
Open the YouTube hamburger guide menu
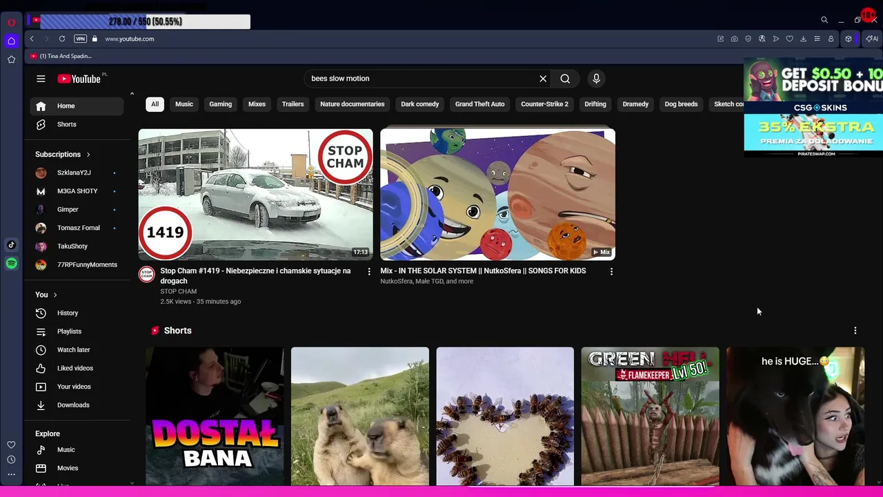click(x=41, y=79)
